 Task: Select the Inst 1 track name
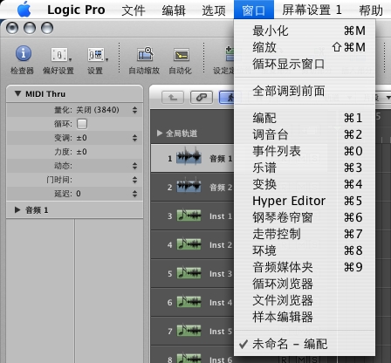[221, 216]
